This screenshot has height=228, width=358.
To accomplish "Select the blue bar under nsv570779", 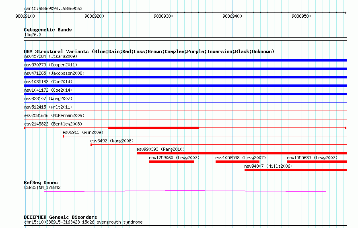I will 185,69.
